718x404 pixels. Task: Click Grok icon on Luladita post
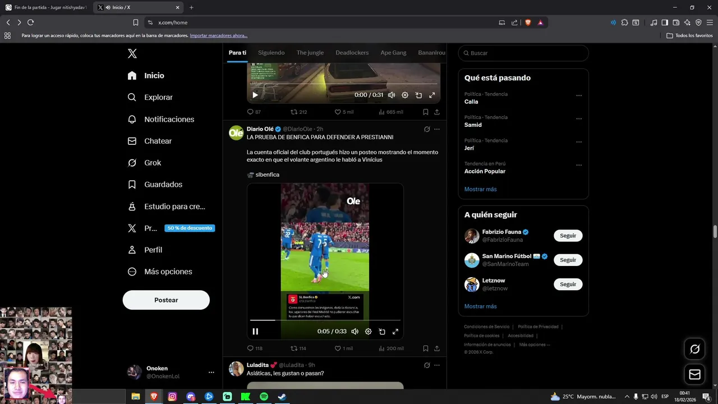click(x=427, y=365)
